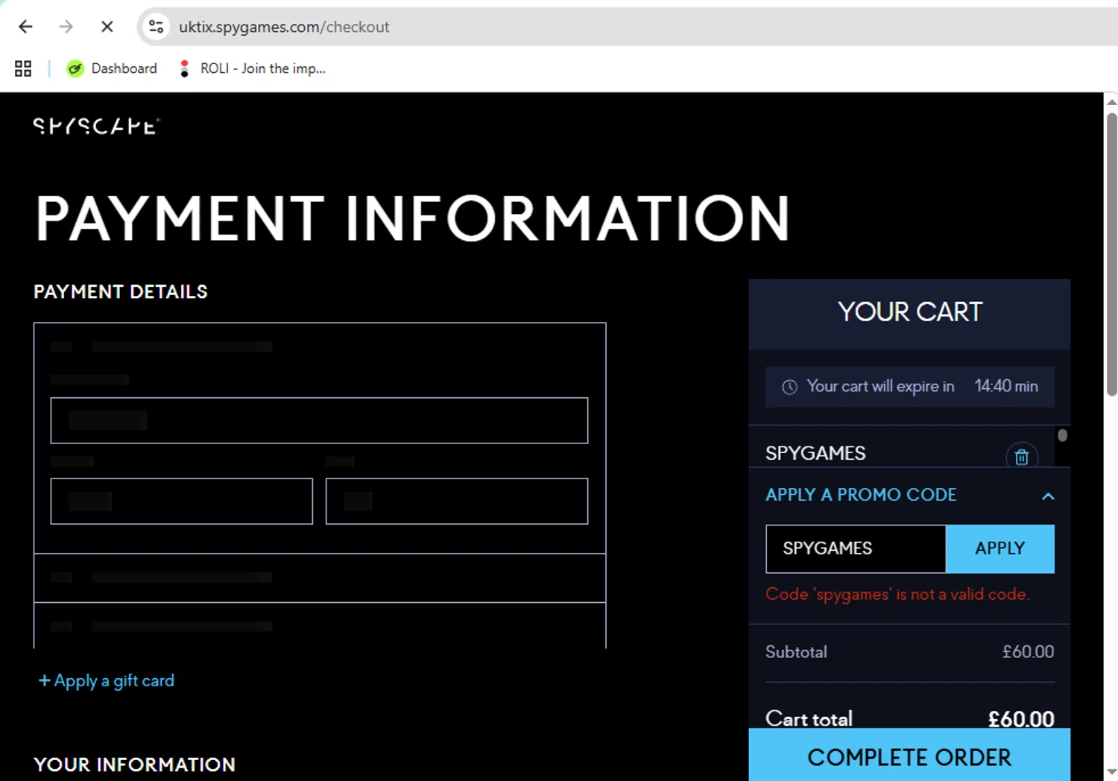The image size is (1118, 781).
Task: Click the scrollbar down arrow
Action: tap(1111, 772)
